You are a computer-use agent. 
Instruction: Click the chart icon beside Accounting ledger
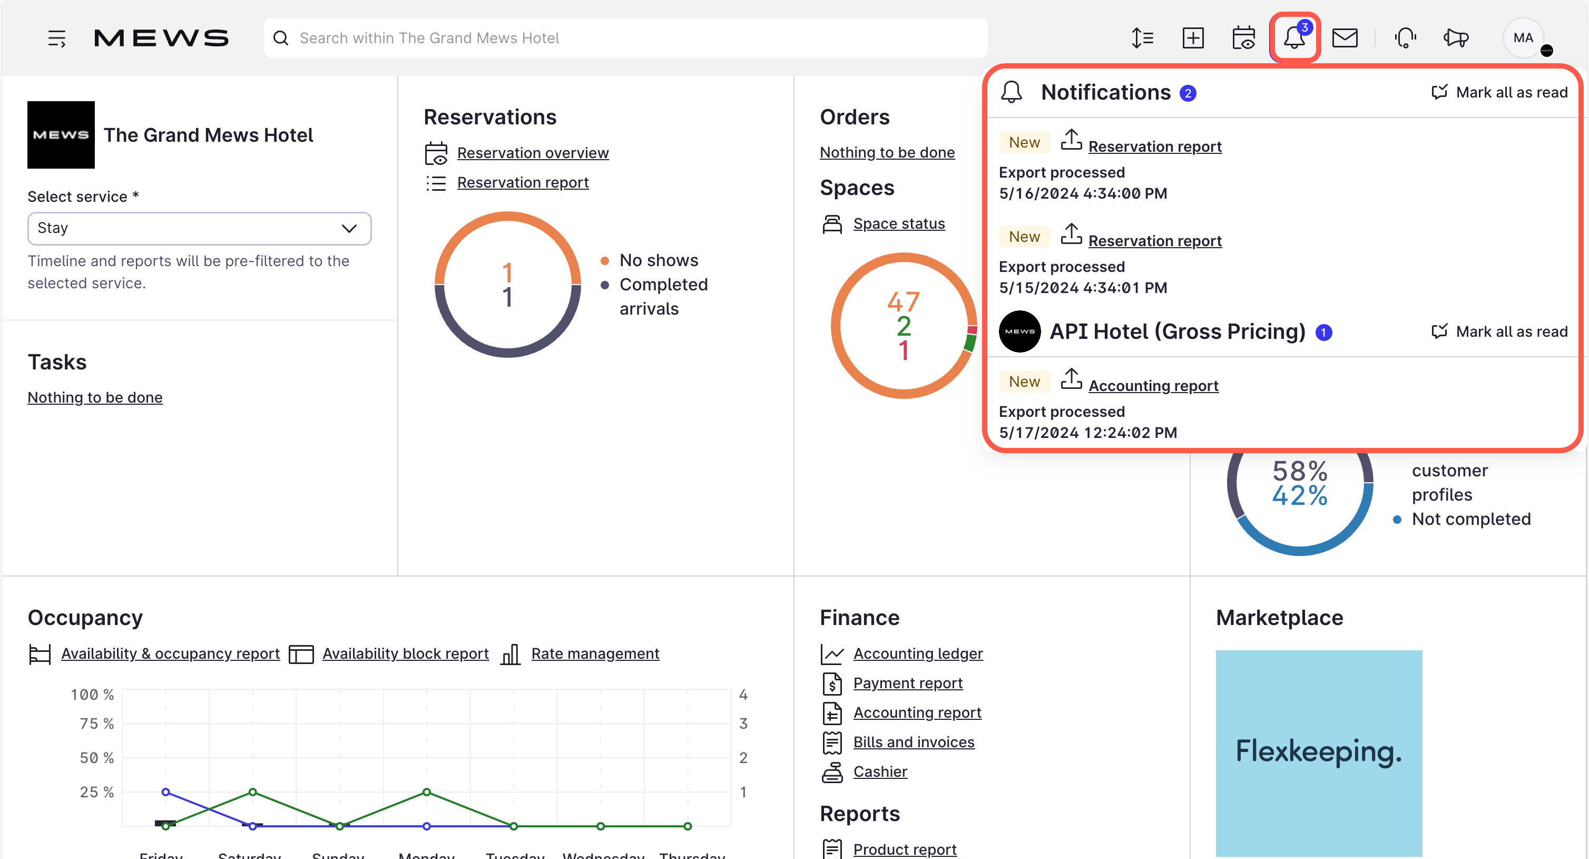pyautogui.click(x=832, y=654)
